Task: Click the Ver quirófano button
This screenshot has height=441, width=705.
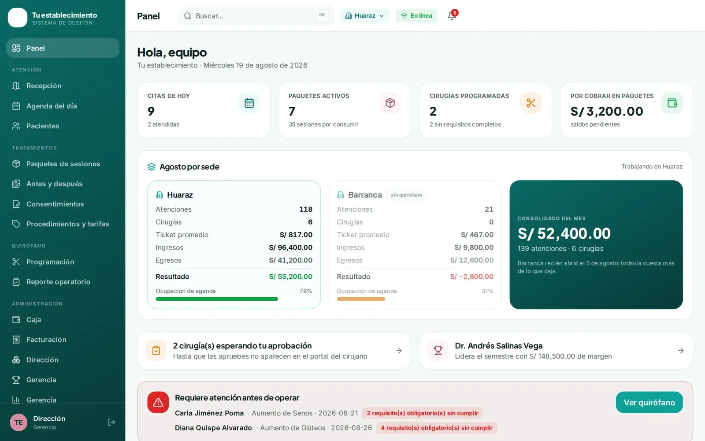Action: click(x=649, y=402)
